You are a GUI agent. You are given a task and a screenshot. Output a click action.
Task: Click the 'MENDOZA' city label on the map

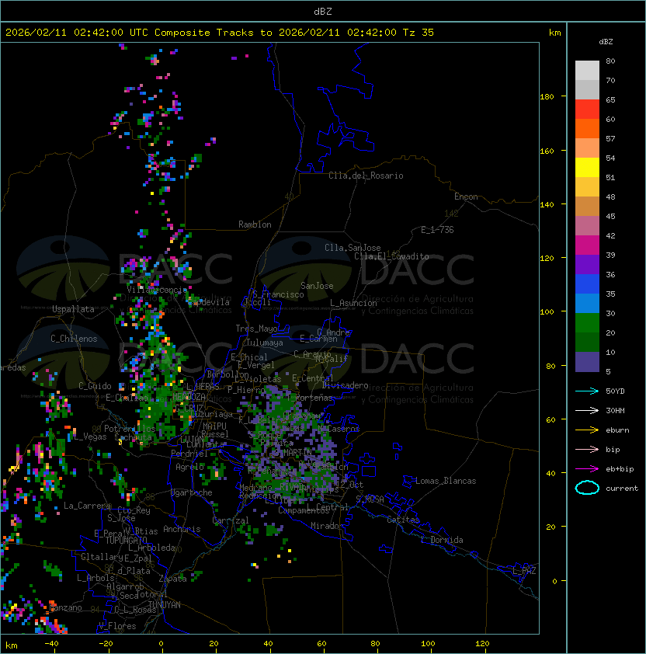click(x=189, y=396)
